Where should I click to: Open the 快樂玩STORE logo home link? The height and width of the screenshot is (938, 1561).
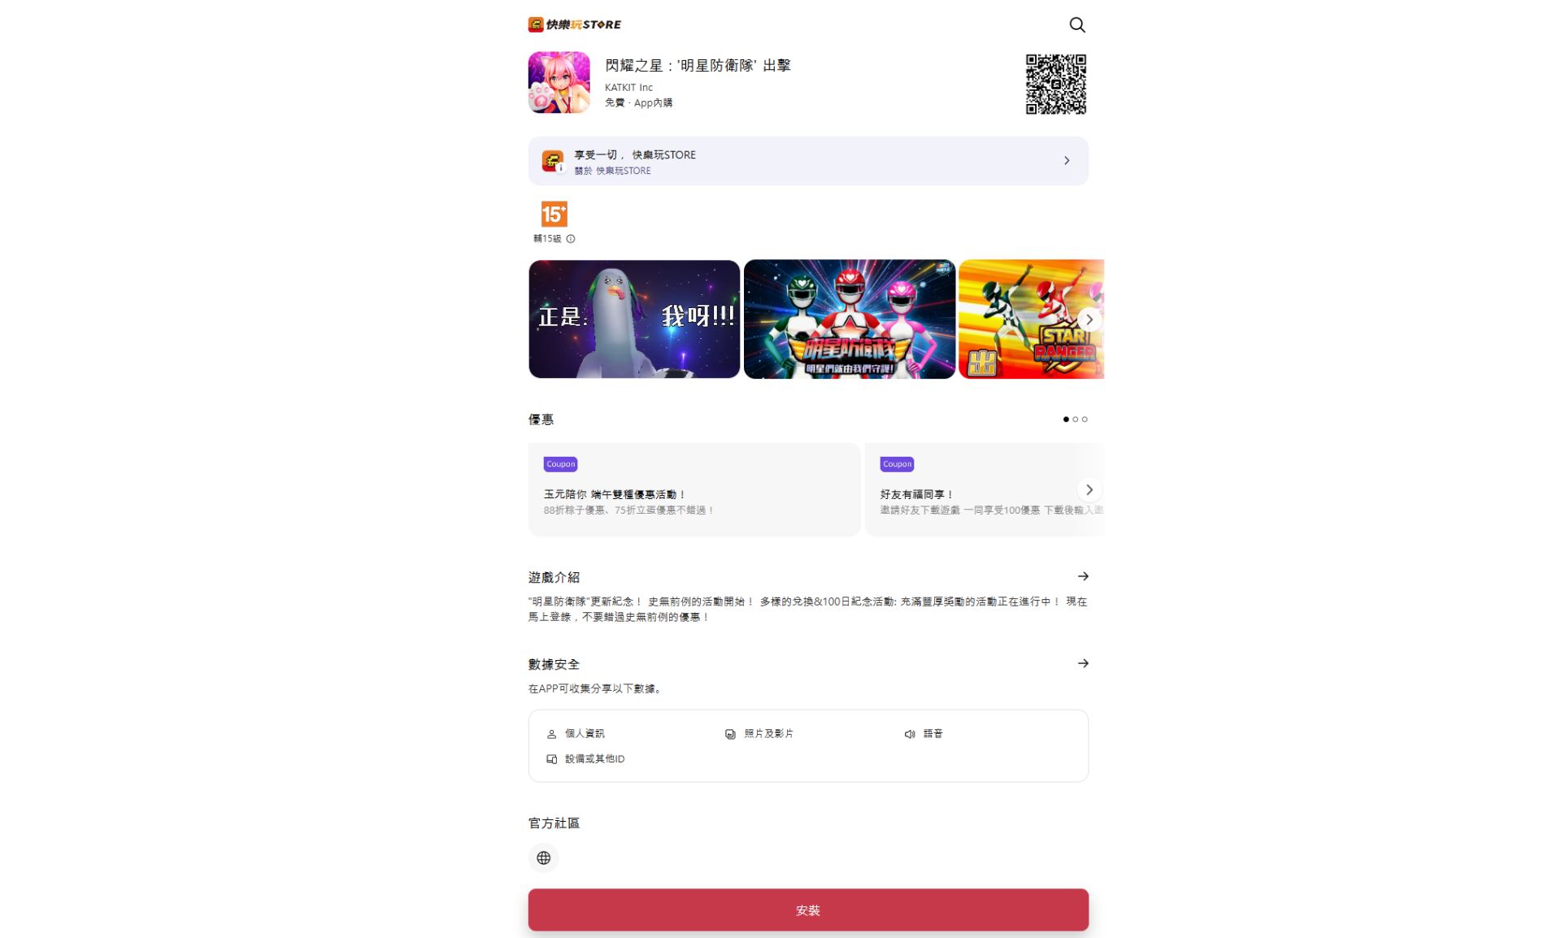(x=574, y=24)
